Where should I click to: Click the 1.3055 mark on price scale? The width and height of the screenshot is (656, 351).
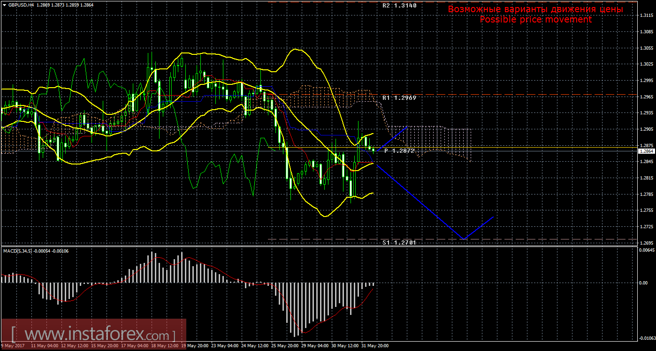pyautogui.click(x=647, y=48)
